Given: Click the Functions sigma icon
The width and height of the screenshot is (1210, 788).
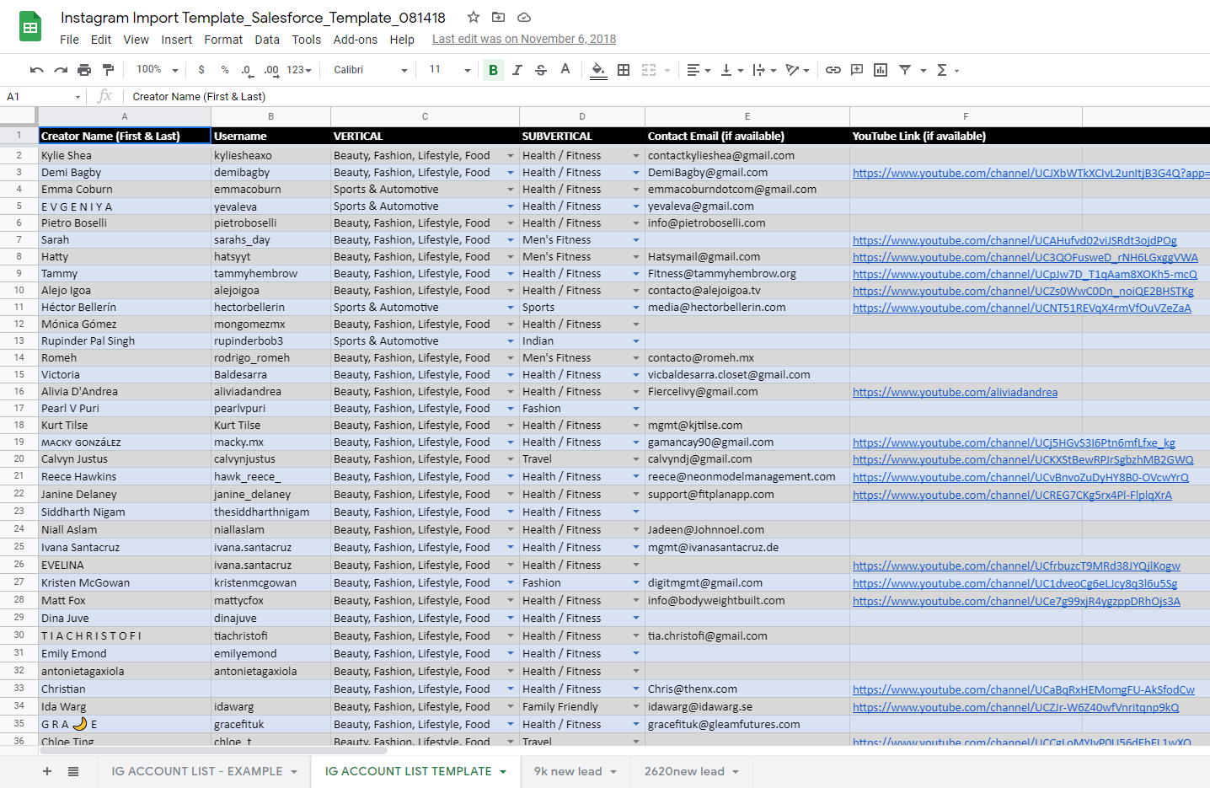Looking at the screenshot, I should (942, 70).
